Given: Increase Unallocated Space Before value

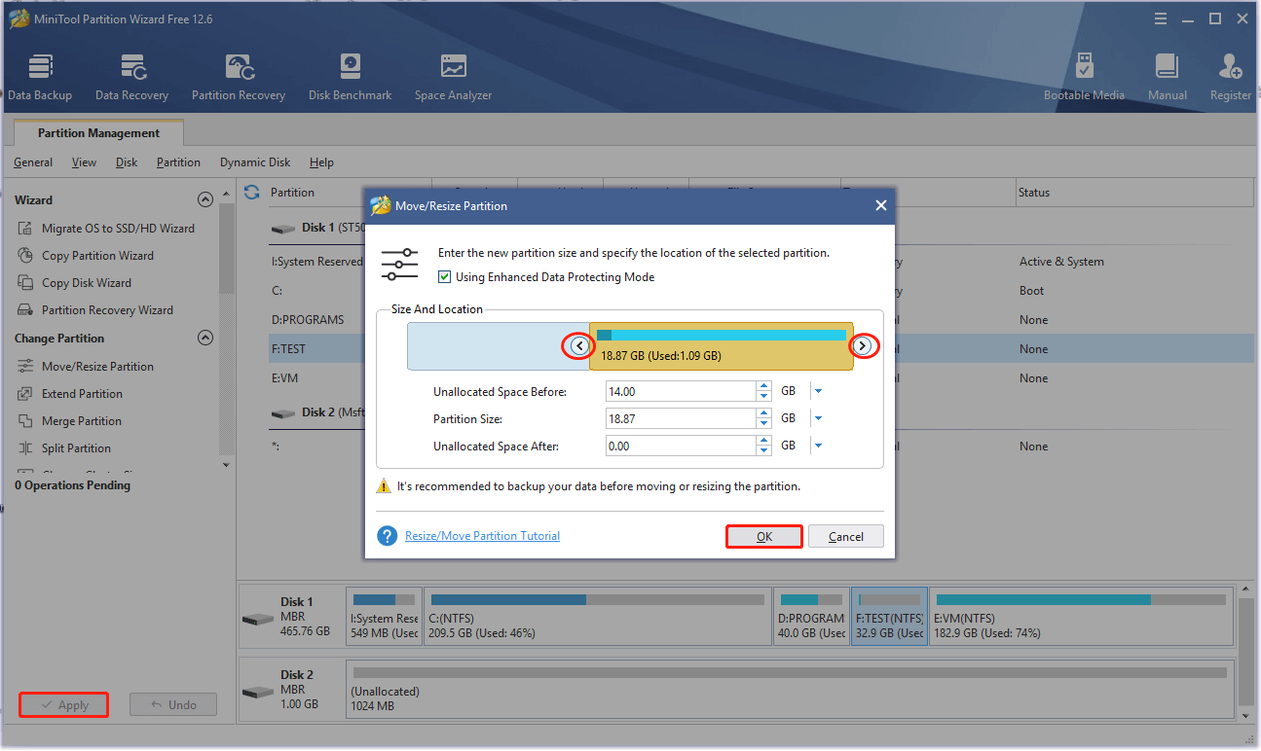Looking at the screenshot, I should [763, 386].
